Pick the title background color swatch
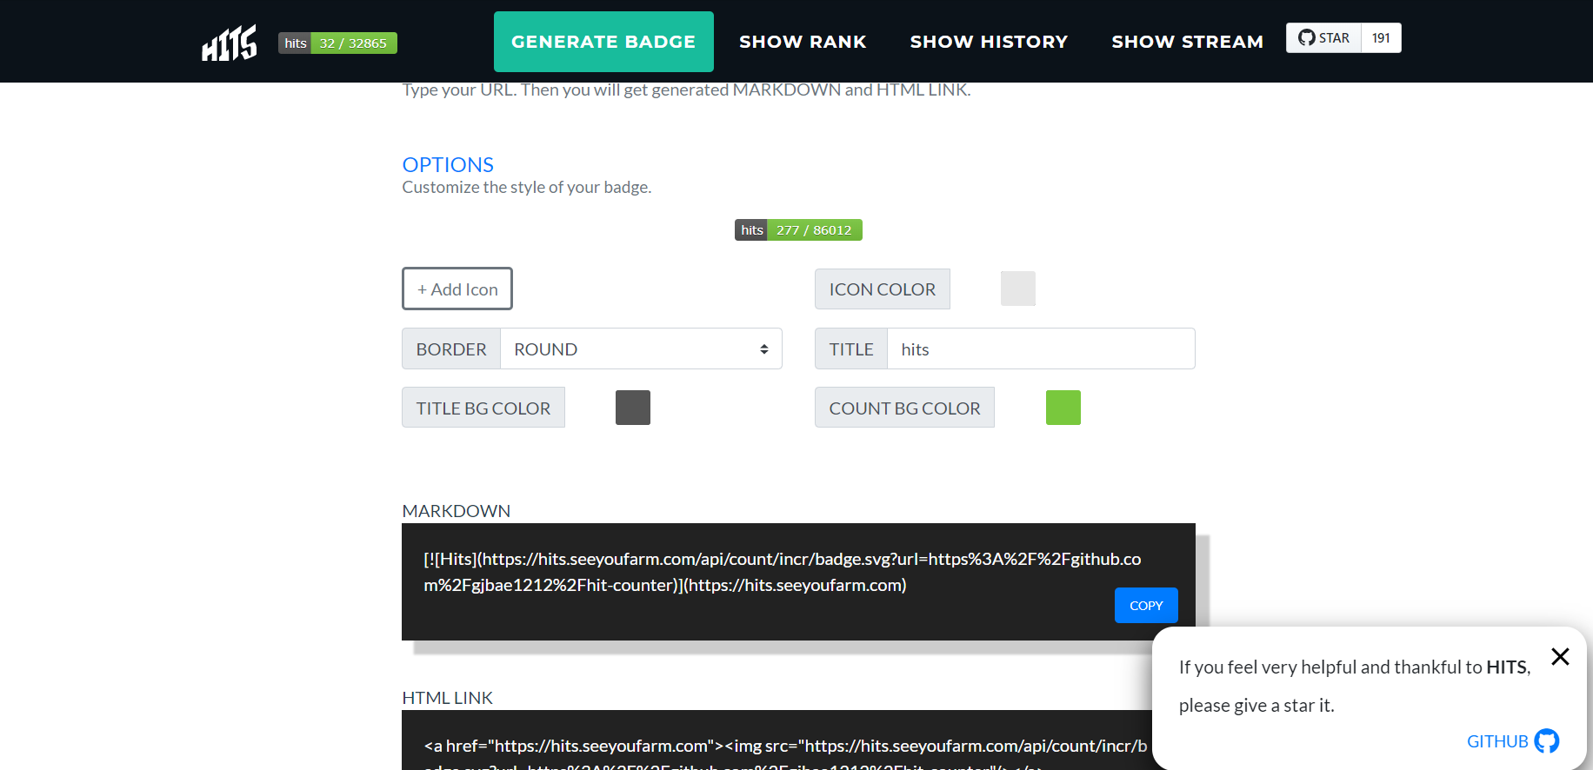Viewport: 1593px width, 770px height. pos(633,408)
